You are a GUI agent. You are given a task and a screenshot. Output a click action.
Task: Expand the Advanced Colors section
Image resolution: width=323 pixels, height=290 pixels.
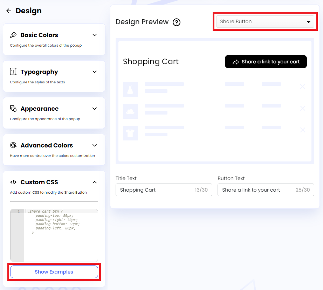click(x=94, y=145)
